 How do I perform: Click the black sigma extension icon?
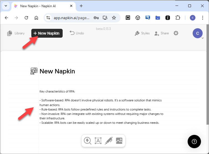point(168,18)
